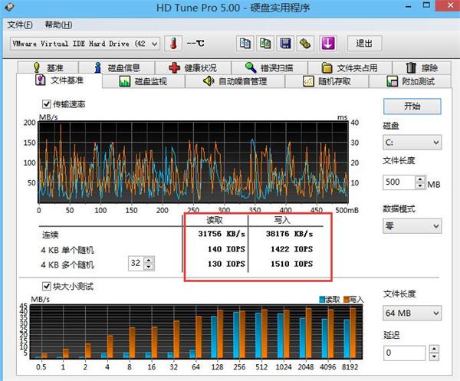Image resolution: width=460 pixels, height=381 pixels.
Task: Click the thermometer temperature icon
Action: coord(173,44)
